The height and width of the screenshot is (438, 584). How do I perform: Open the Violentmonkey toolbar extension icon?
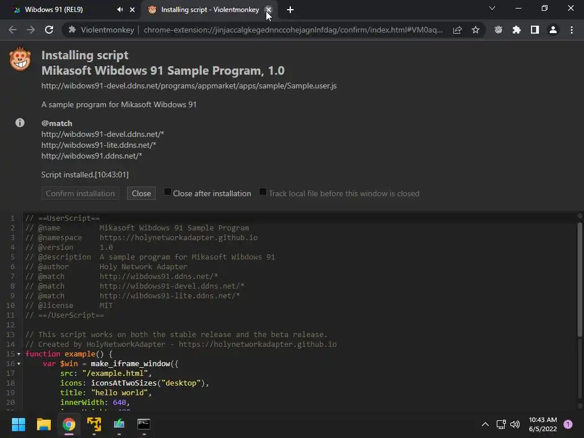click(498, 30)
